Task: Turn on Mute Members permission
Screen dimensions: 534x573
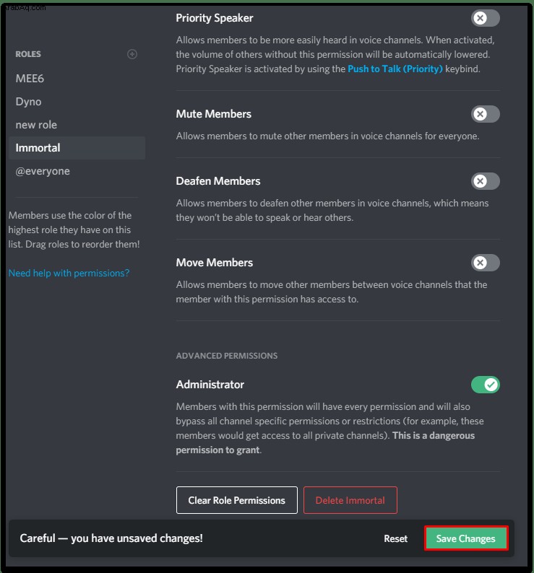Action: coord(486,114)
